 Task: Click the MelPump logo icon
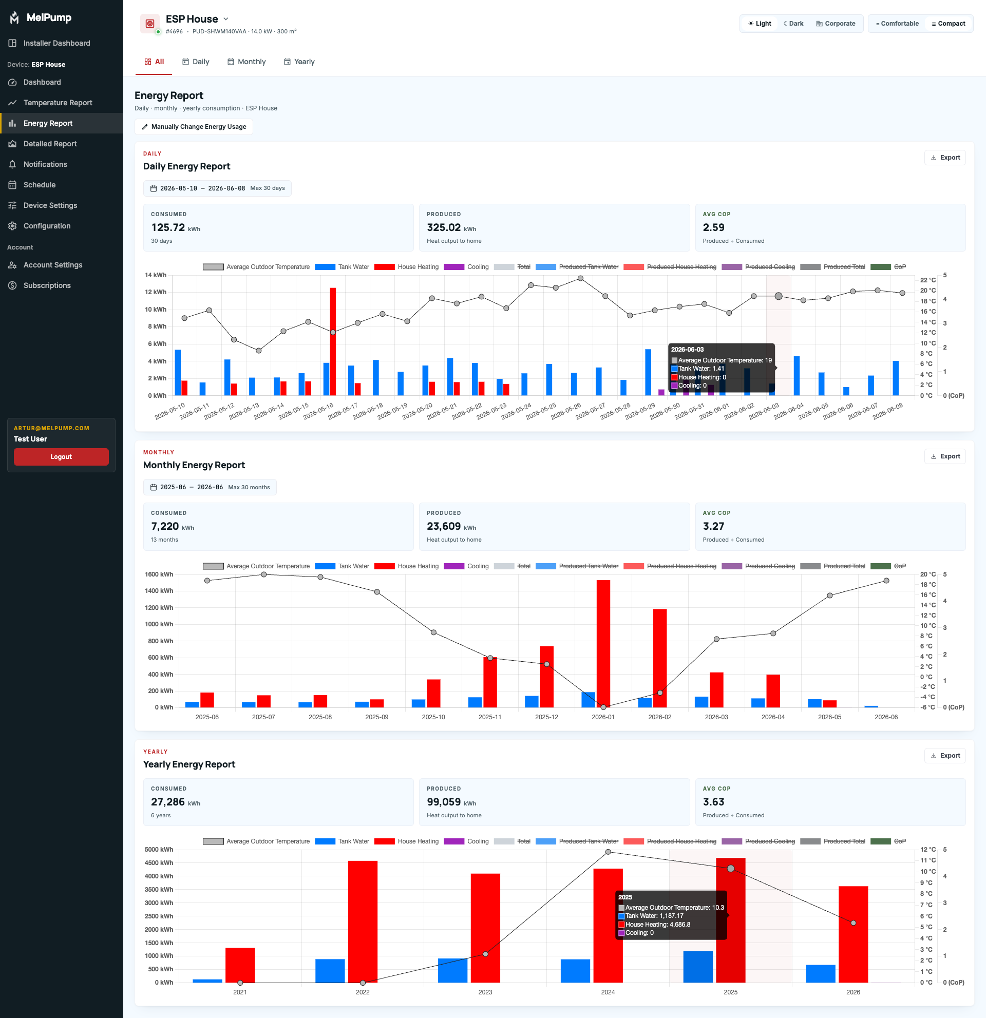coord(14,17)
